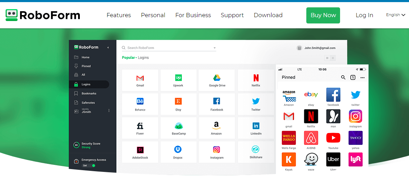Switch to grid view in desktop app
The height and width of the screenshot is (181, 409).
point(327,58)
